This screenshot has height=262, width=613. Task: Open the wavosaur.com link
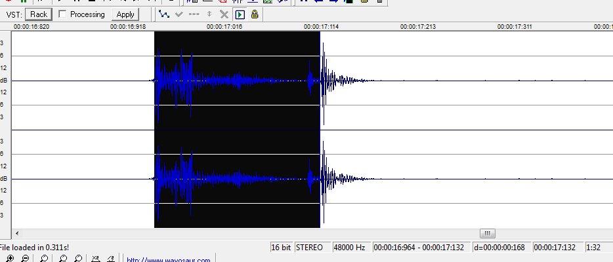[169, 259]
